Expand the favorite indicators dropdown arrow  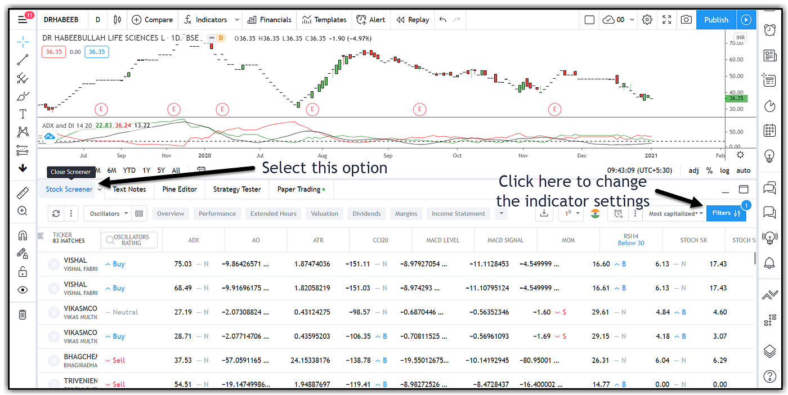pos(236,20)
